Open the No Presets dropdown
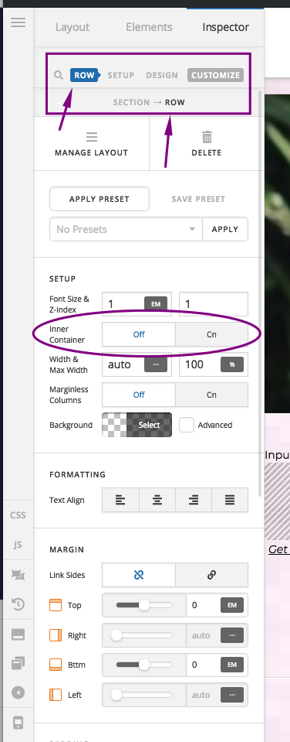The image size is (290, 742). point(126,229)
